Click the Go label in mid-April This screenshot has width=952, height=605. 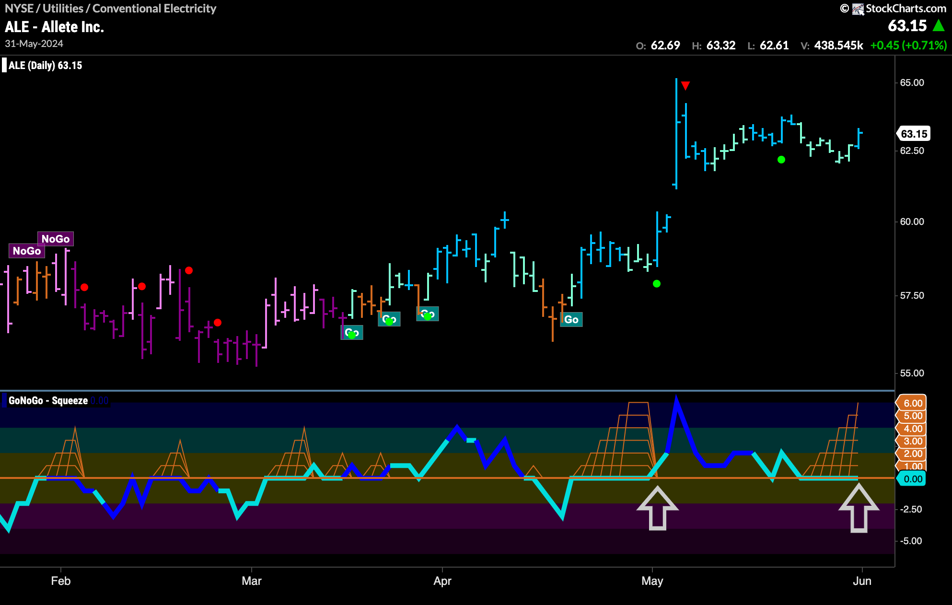[571, 319]
